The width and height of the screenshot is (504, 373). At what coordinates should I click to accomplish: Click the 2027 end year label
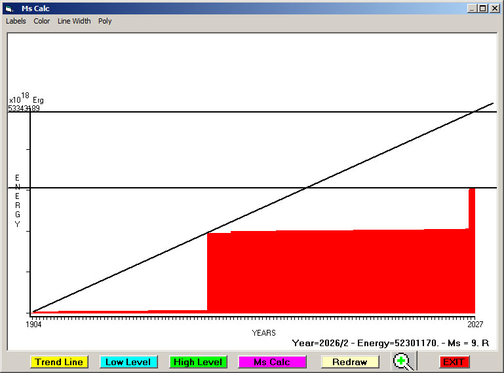475,324
